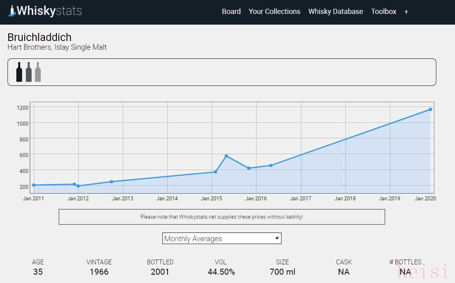Open the Monthly Averages dropdown
Screen dimensions: 455x283
click(222, 238)
